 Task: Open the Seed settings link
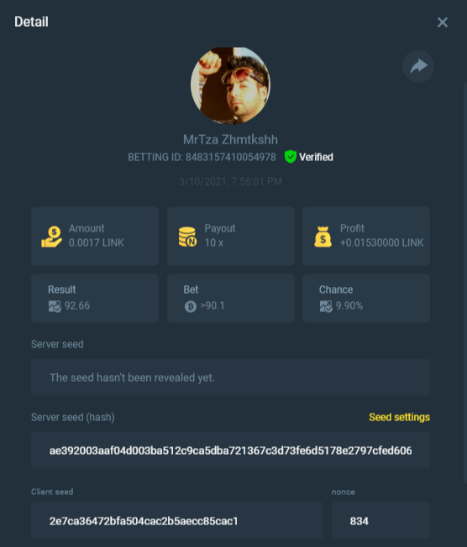(399, 417)
